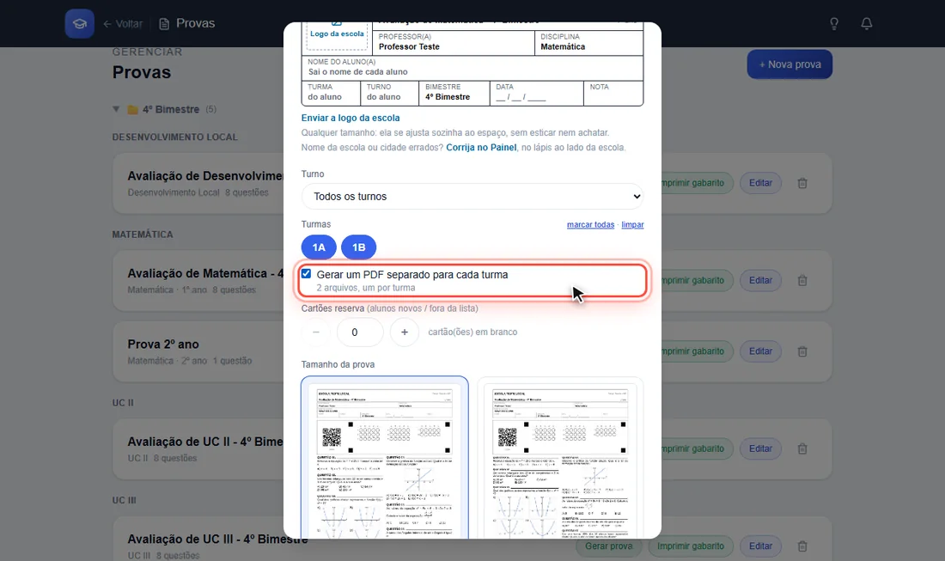Toggle turma 1B chip

click(x=358, y=247)
